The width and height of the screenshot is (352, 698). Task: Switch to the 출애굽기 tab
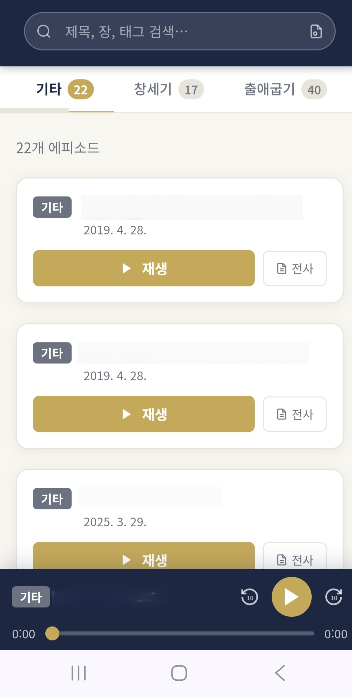click(285, 89)
